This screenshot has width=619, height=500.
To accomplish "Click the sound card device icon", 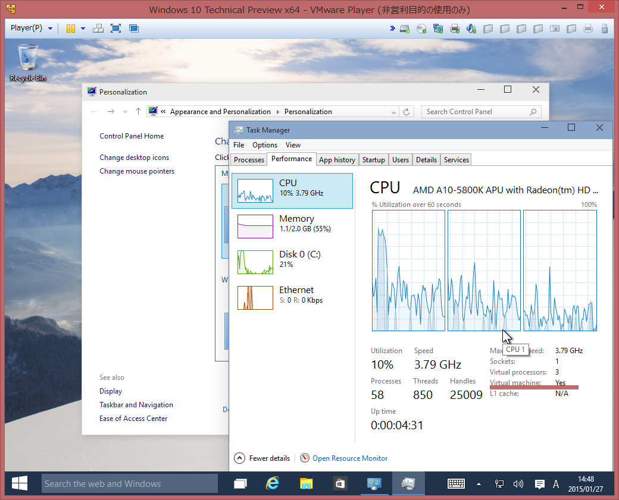I will point(471,29).
